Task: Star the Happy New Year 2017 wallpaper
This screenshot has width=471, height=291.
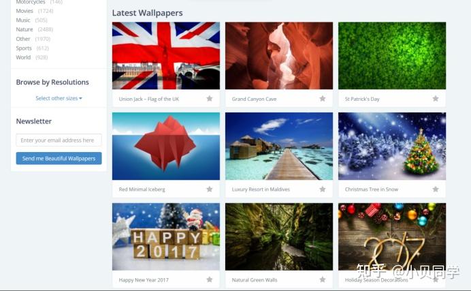Action: click(210, 279)
